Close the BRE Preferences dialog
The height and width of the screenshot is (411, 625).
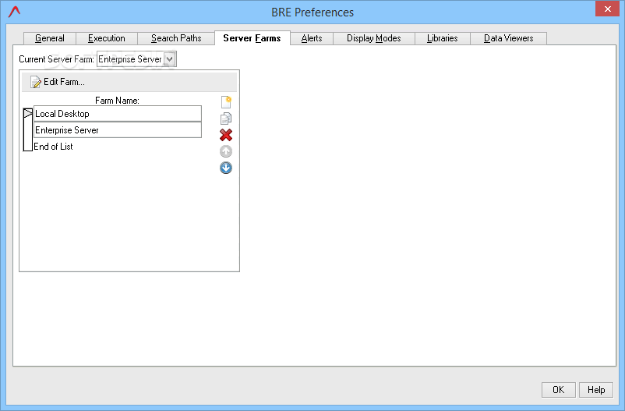point(607,9)
